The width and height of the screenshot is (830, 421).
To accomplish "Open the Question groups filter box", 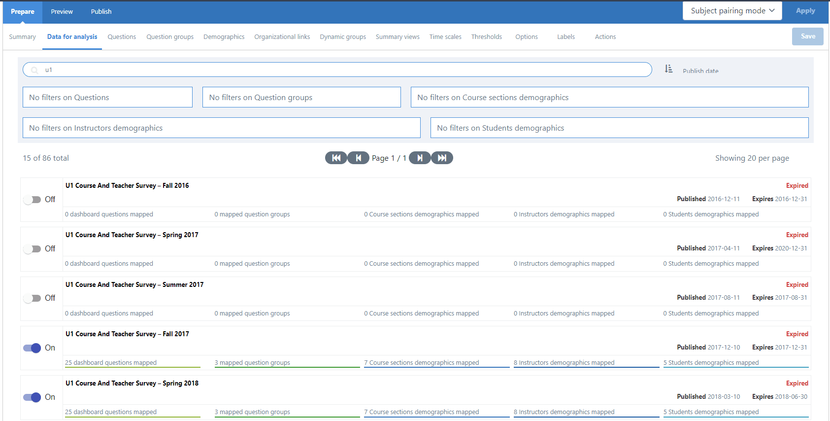I will 301,97.
